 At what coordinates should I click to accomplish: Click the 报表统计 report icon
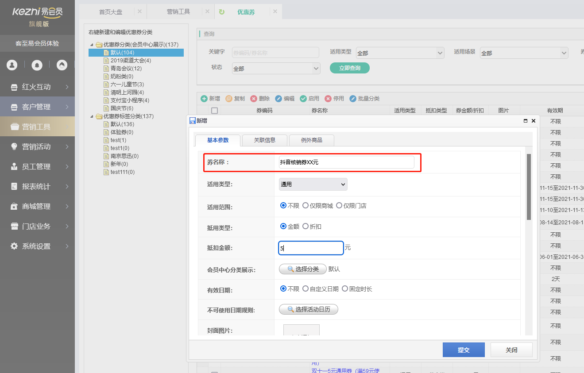pyautogui.click(x=15, y=187)
